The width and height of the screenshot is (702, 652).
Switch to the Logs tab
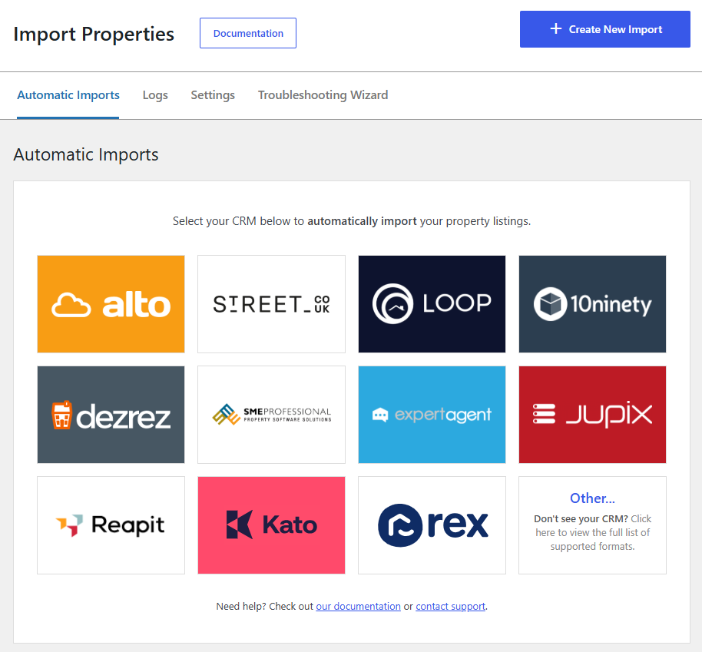click(155, 95)
